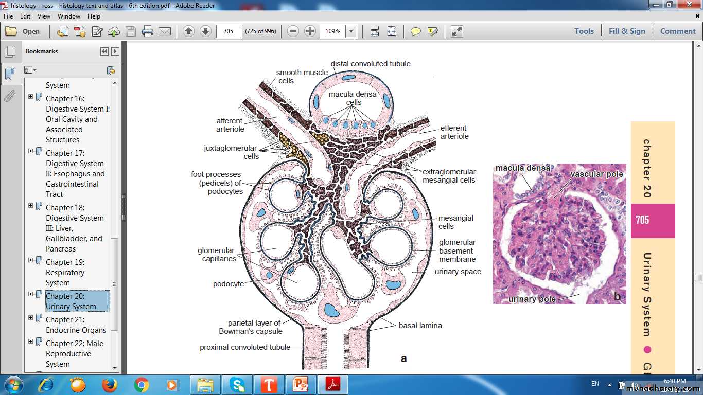This screenshot has width=703, height=395.
Task: Toggle the Attachments paperclip panel
Action: 9,96
